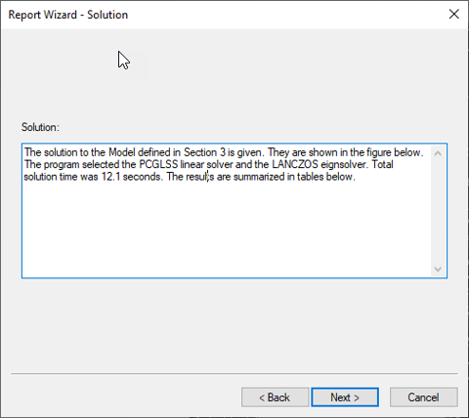Click the Solution text box down arrow
Screen dimensions: 469x418
tap(438, 269)
